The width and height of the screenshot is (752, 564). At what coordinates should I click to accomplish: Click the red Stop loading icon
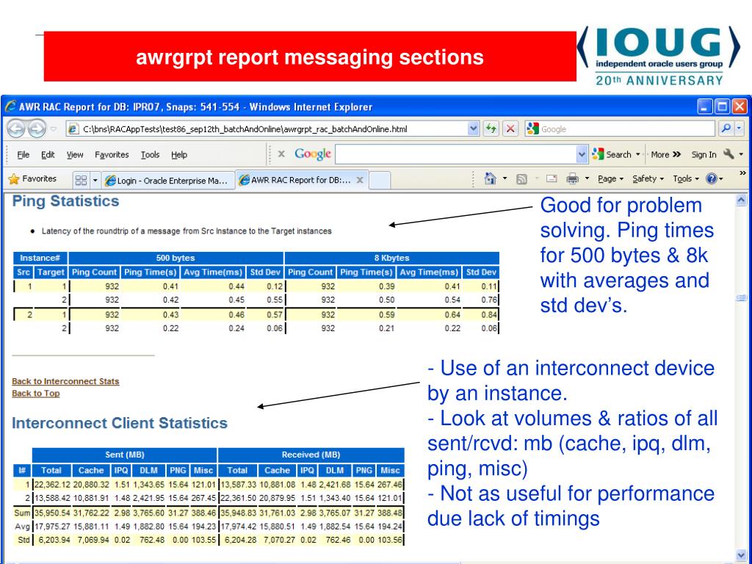tap(511, 129)
